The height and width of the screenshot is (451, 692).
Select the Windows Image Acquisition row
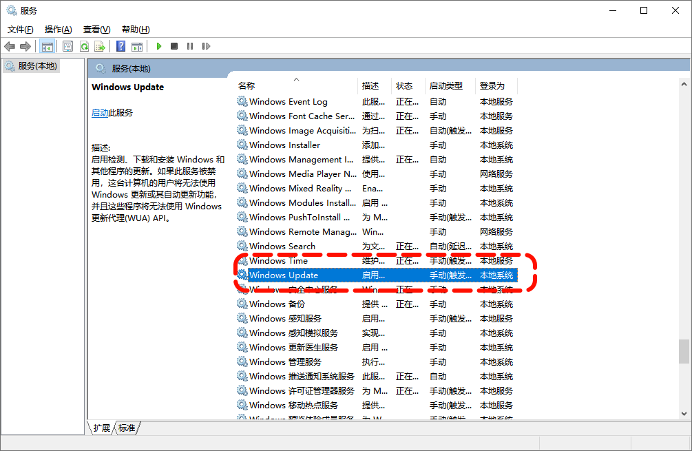pyautogui.click(x=377, y=131)
